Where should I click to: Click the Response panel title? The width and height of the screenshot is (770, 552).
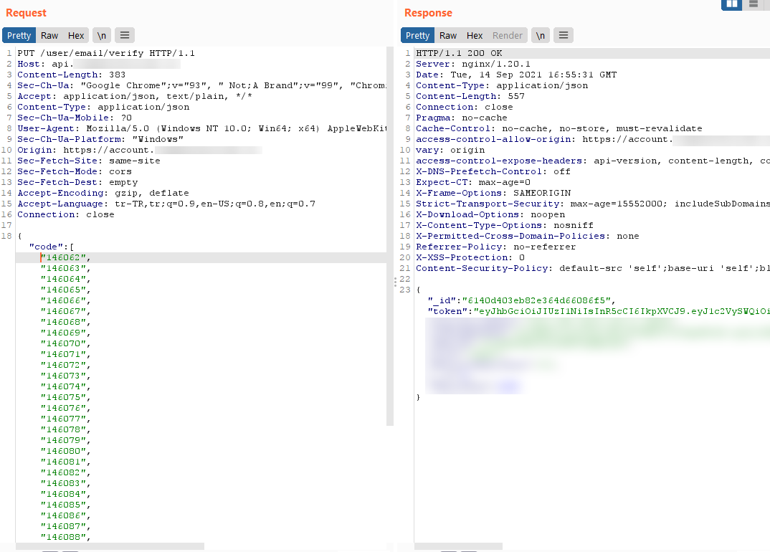tap(428, 13)
